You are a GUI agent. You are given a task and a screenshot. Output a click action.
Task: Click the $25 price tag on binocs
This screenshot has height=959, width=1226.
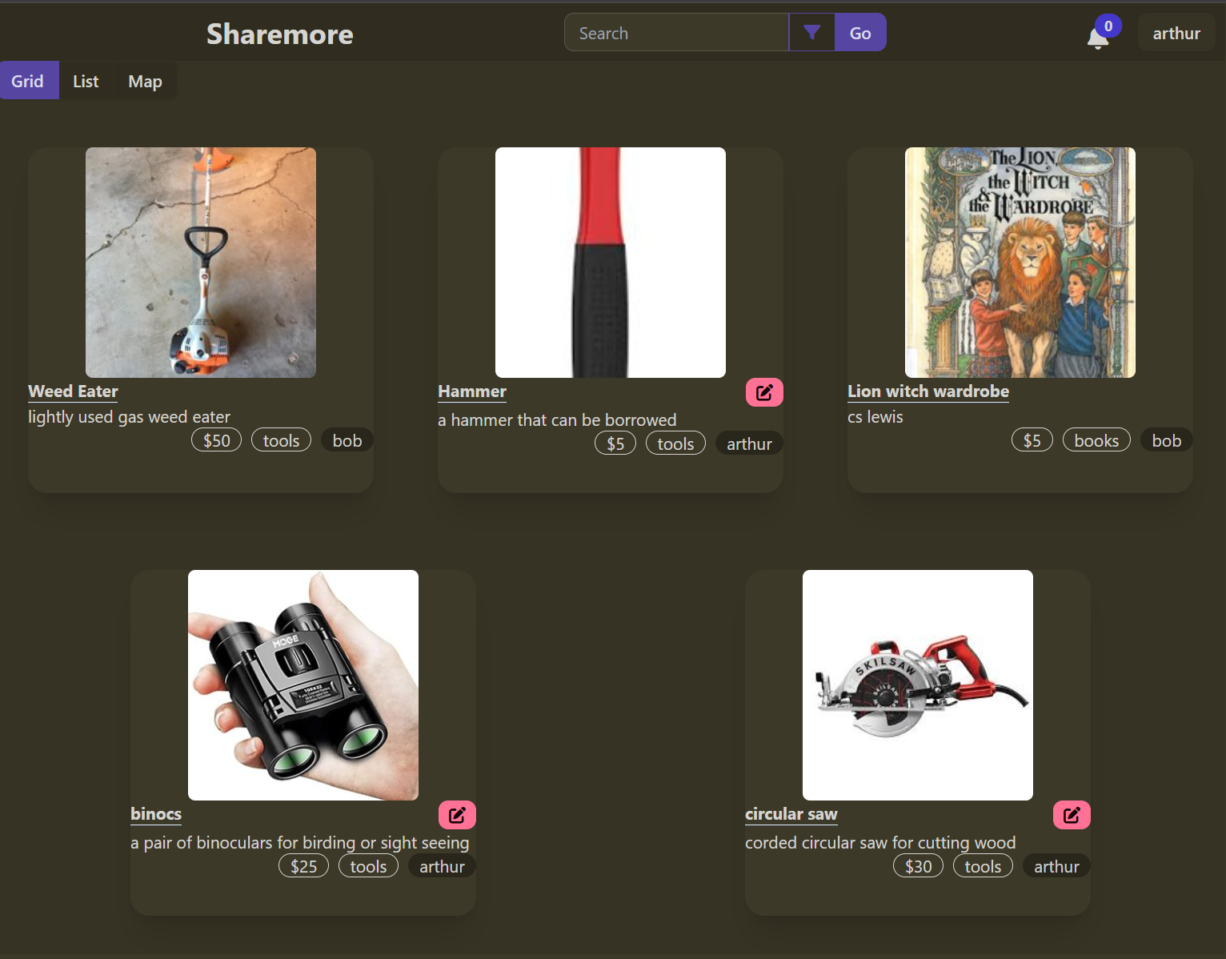(303, 866)
